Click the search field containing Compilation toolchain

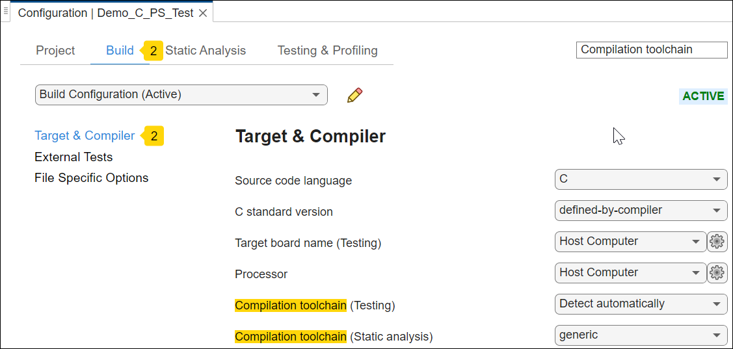(651, 50)
